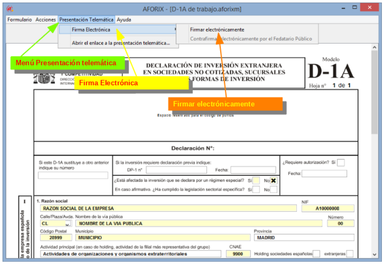Check No for legislación sectorial específica
This screenshot has width=384, height=265.
[x=274, y=189]
